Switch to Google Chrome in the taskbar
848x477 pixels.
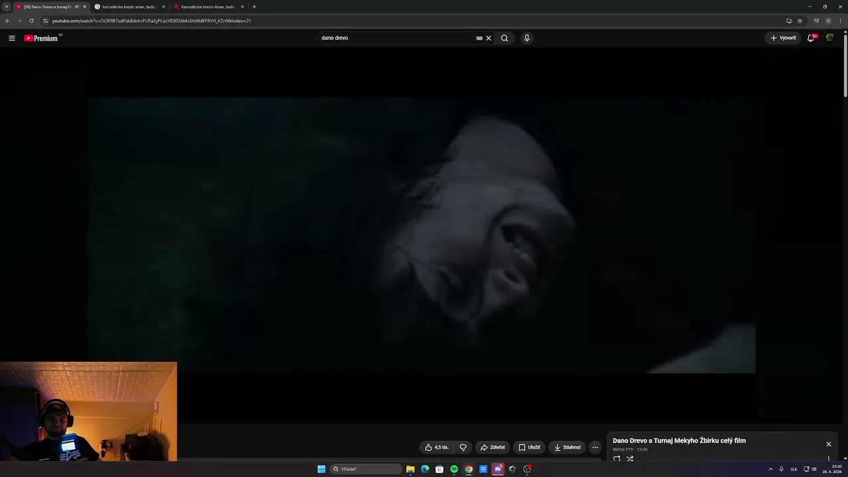tap(468, 469)
